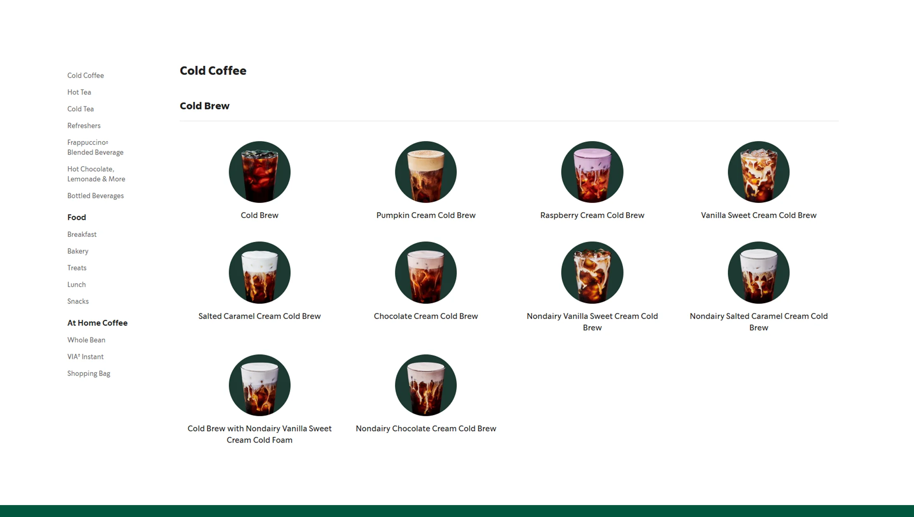Select the Pumpkin Cream Cold Brew image
914x517 pixels.
[x=426, y=172]
